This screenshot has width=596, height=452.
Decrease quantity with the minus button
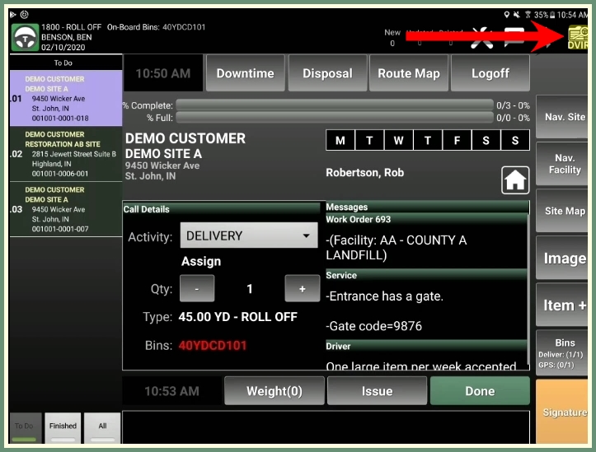click(196, 288)
